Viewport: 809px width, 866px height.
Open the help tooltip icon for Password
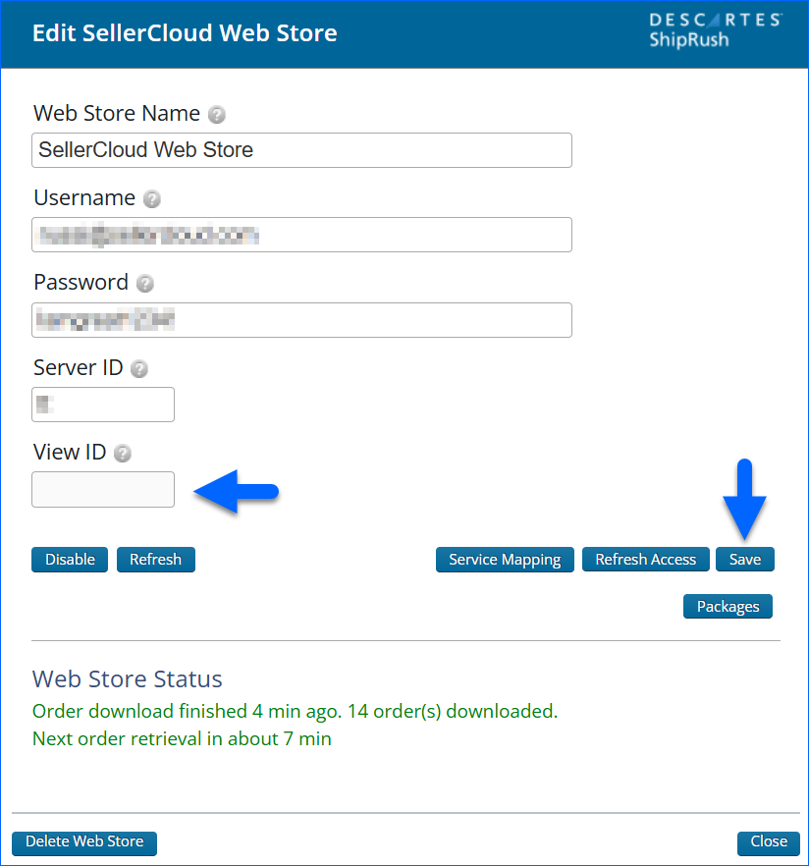(x=145, y=284)
